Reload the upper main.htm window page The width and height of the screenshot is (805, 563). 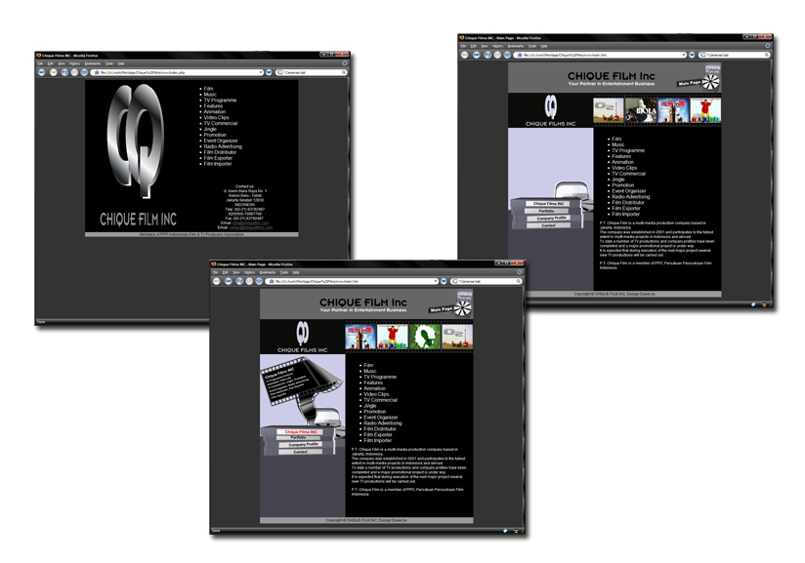(487, 55)
